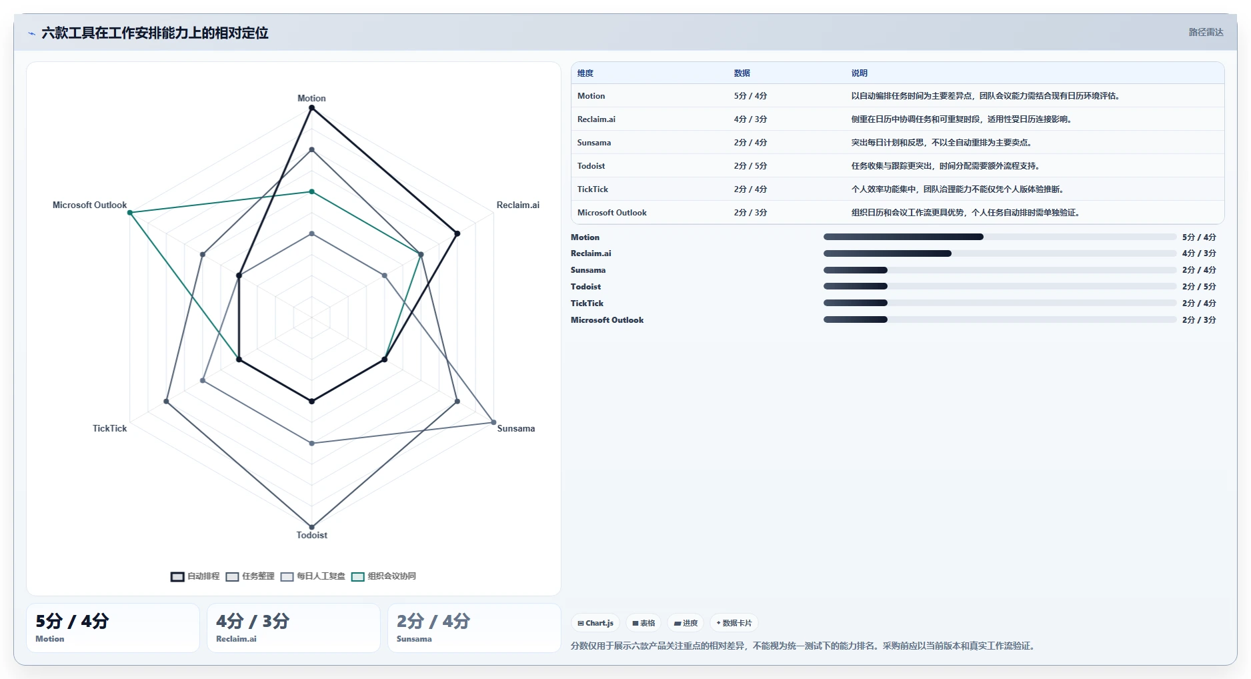Image resolution: width=1251 pixels, height=679 pixels.
Task: Click the Microsoft Outlook progress bar
Action: click(1000, 319)
